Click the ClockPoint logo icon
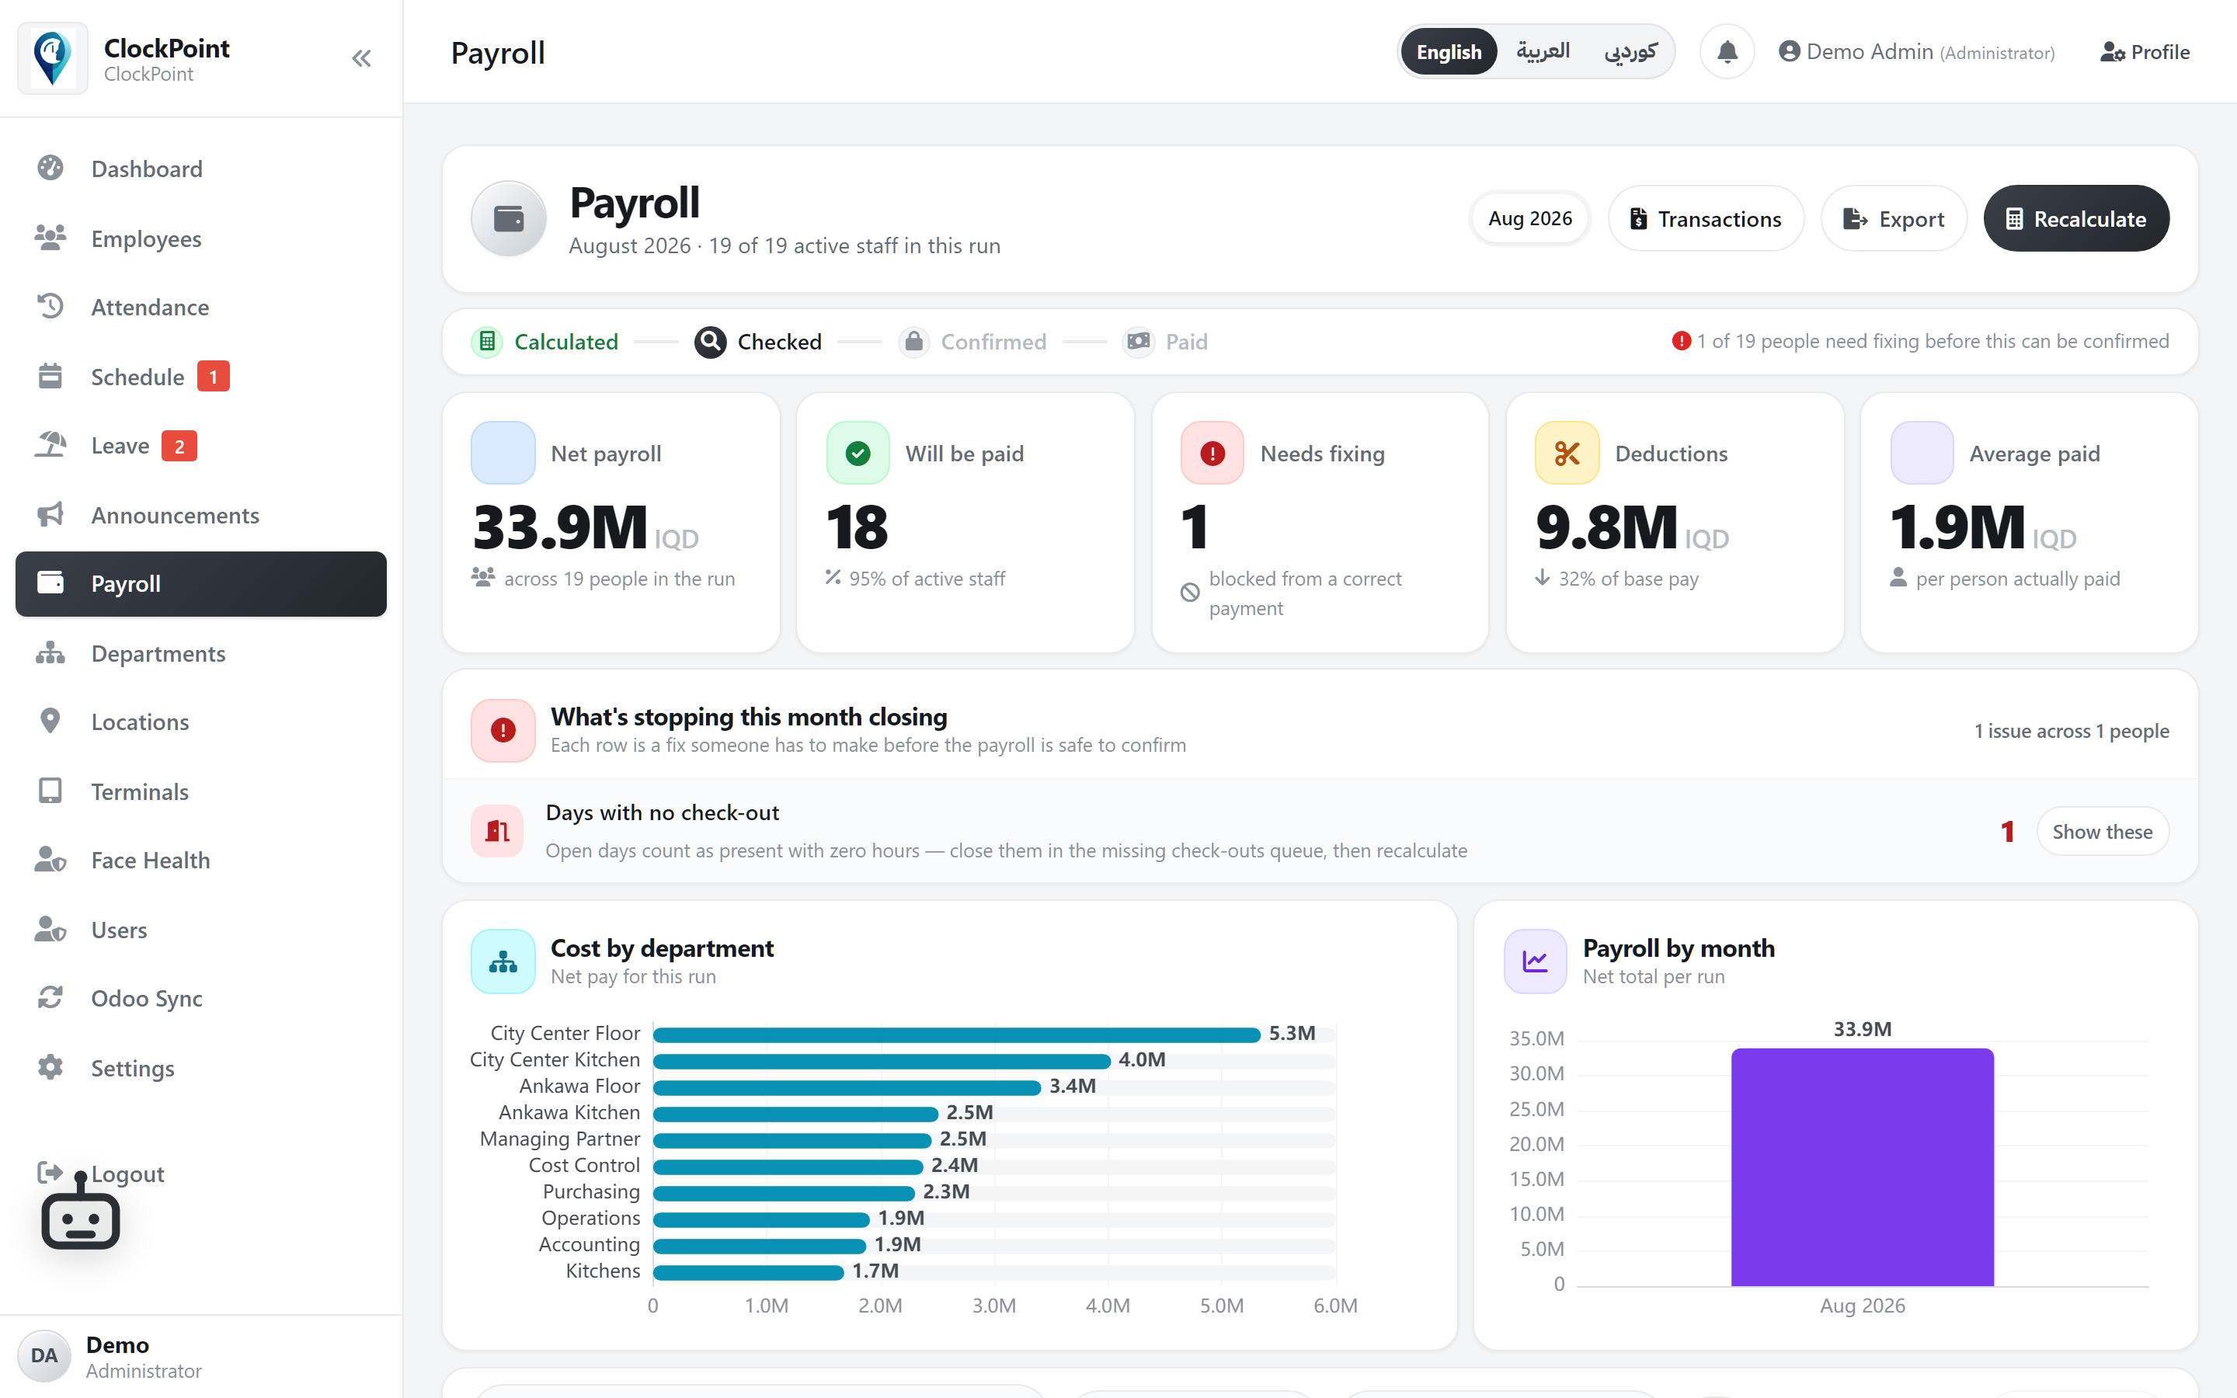Viewport: 2237px width, 1398px height. click(53, 58)
